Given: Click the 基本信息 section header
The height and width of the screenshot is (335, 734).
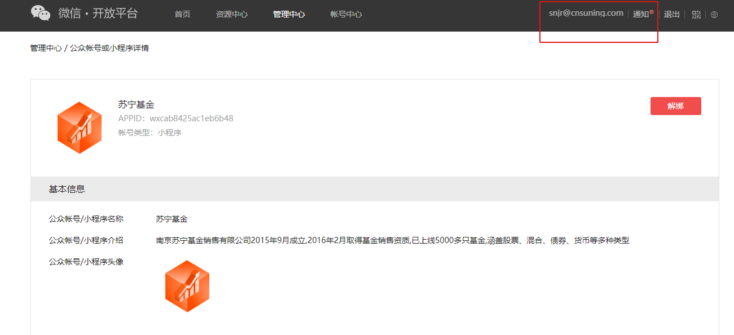Looking at the screenshot, I should (375, 189).
